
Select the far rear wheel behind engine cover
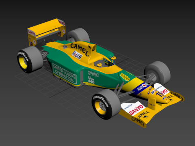pos(78,35)
